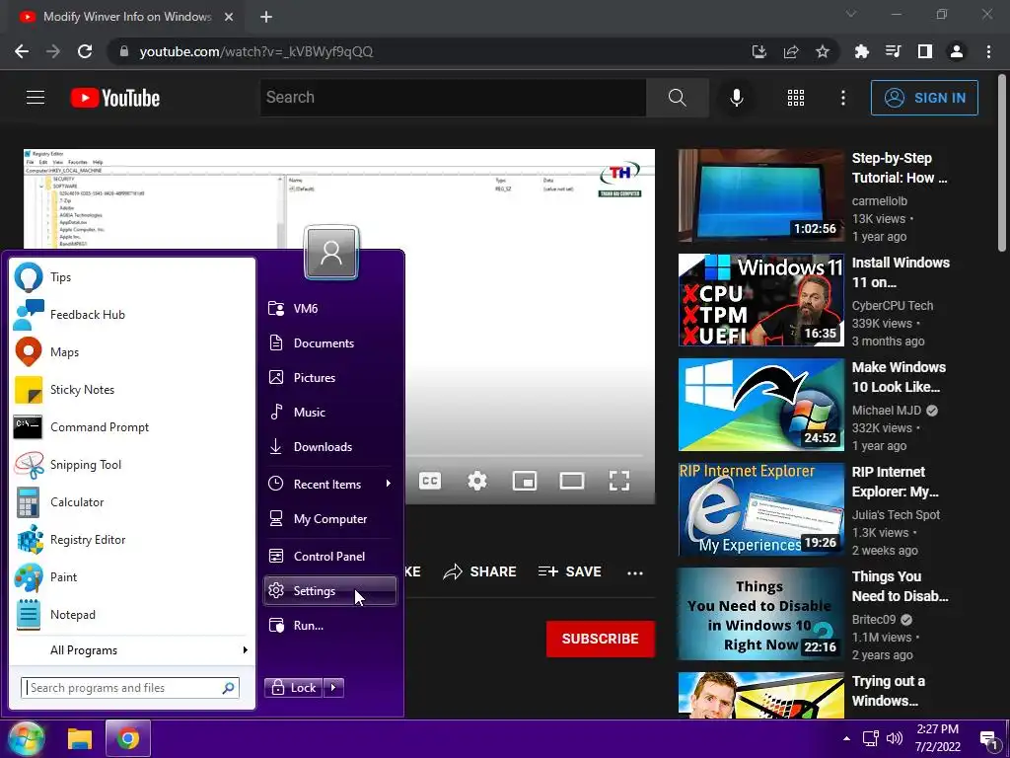Bookmark this page with star icon
The image size is (1010, 758).
click(x=823, y=51)
